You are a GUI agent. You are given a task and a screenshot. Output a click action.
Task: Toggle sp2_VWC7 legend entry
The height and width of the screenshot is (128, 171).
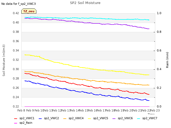(x=147, y=118)
